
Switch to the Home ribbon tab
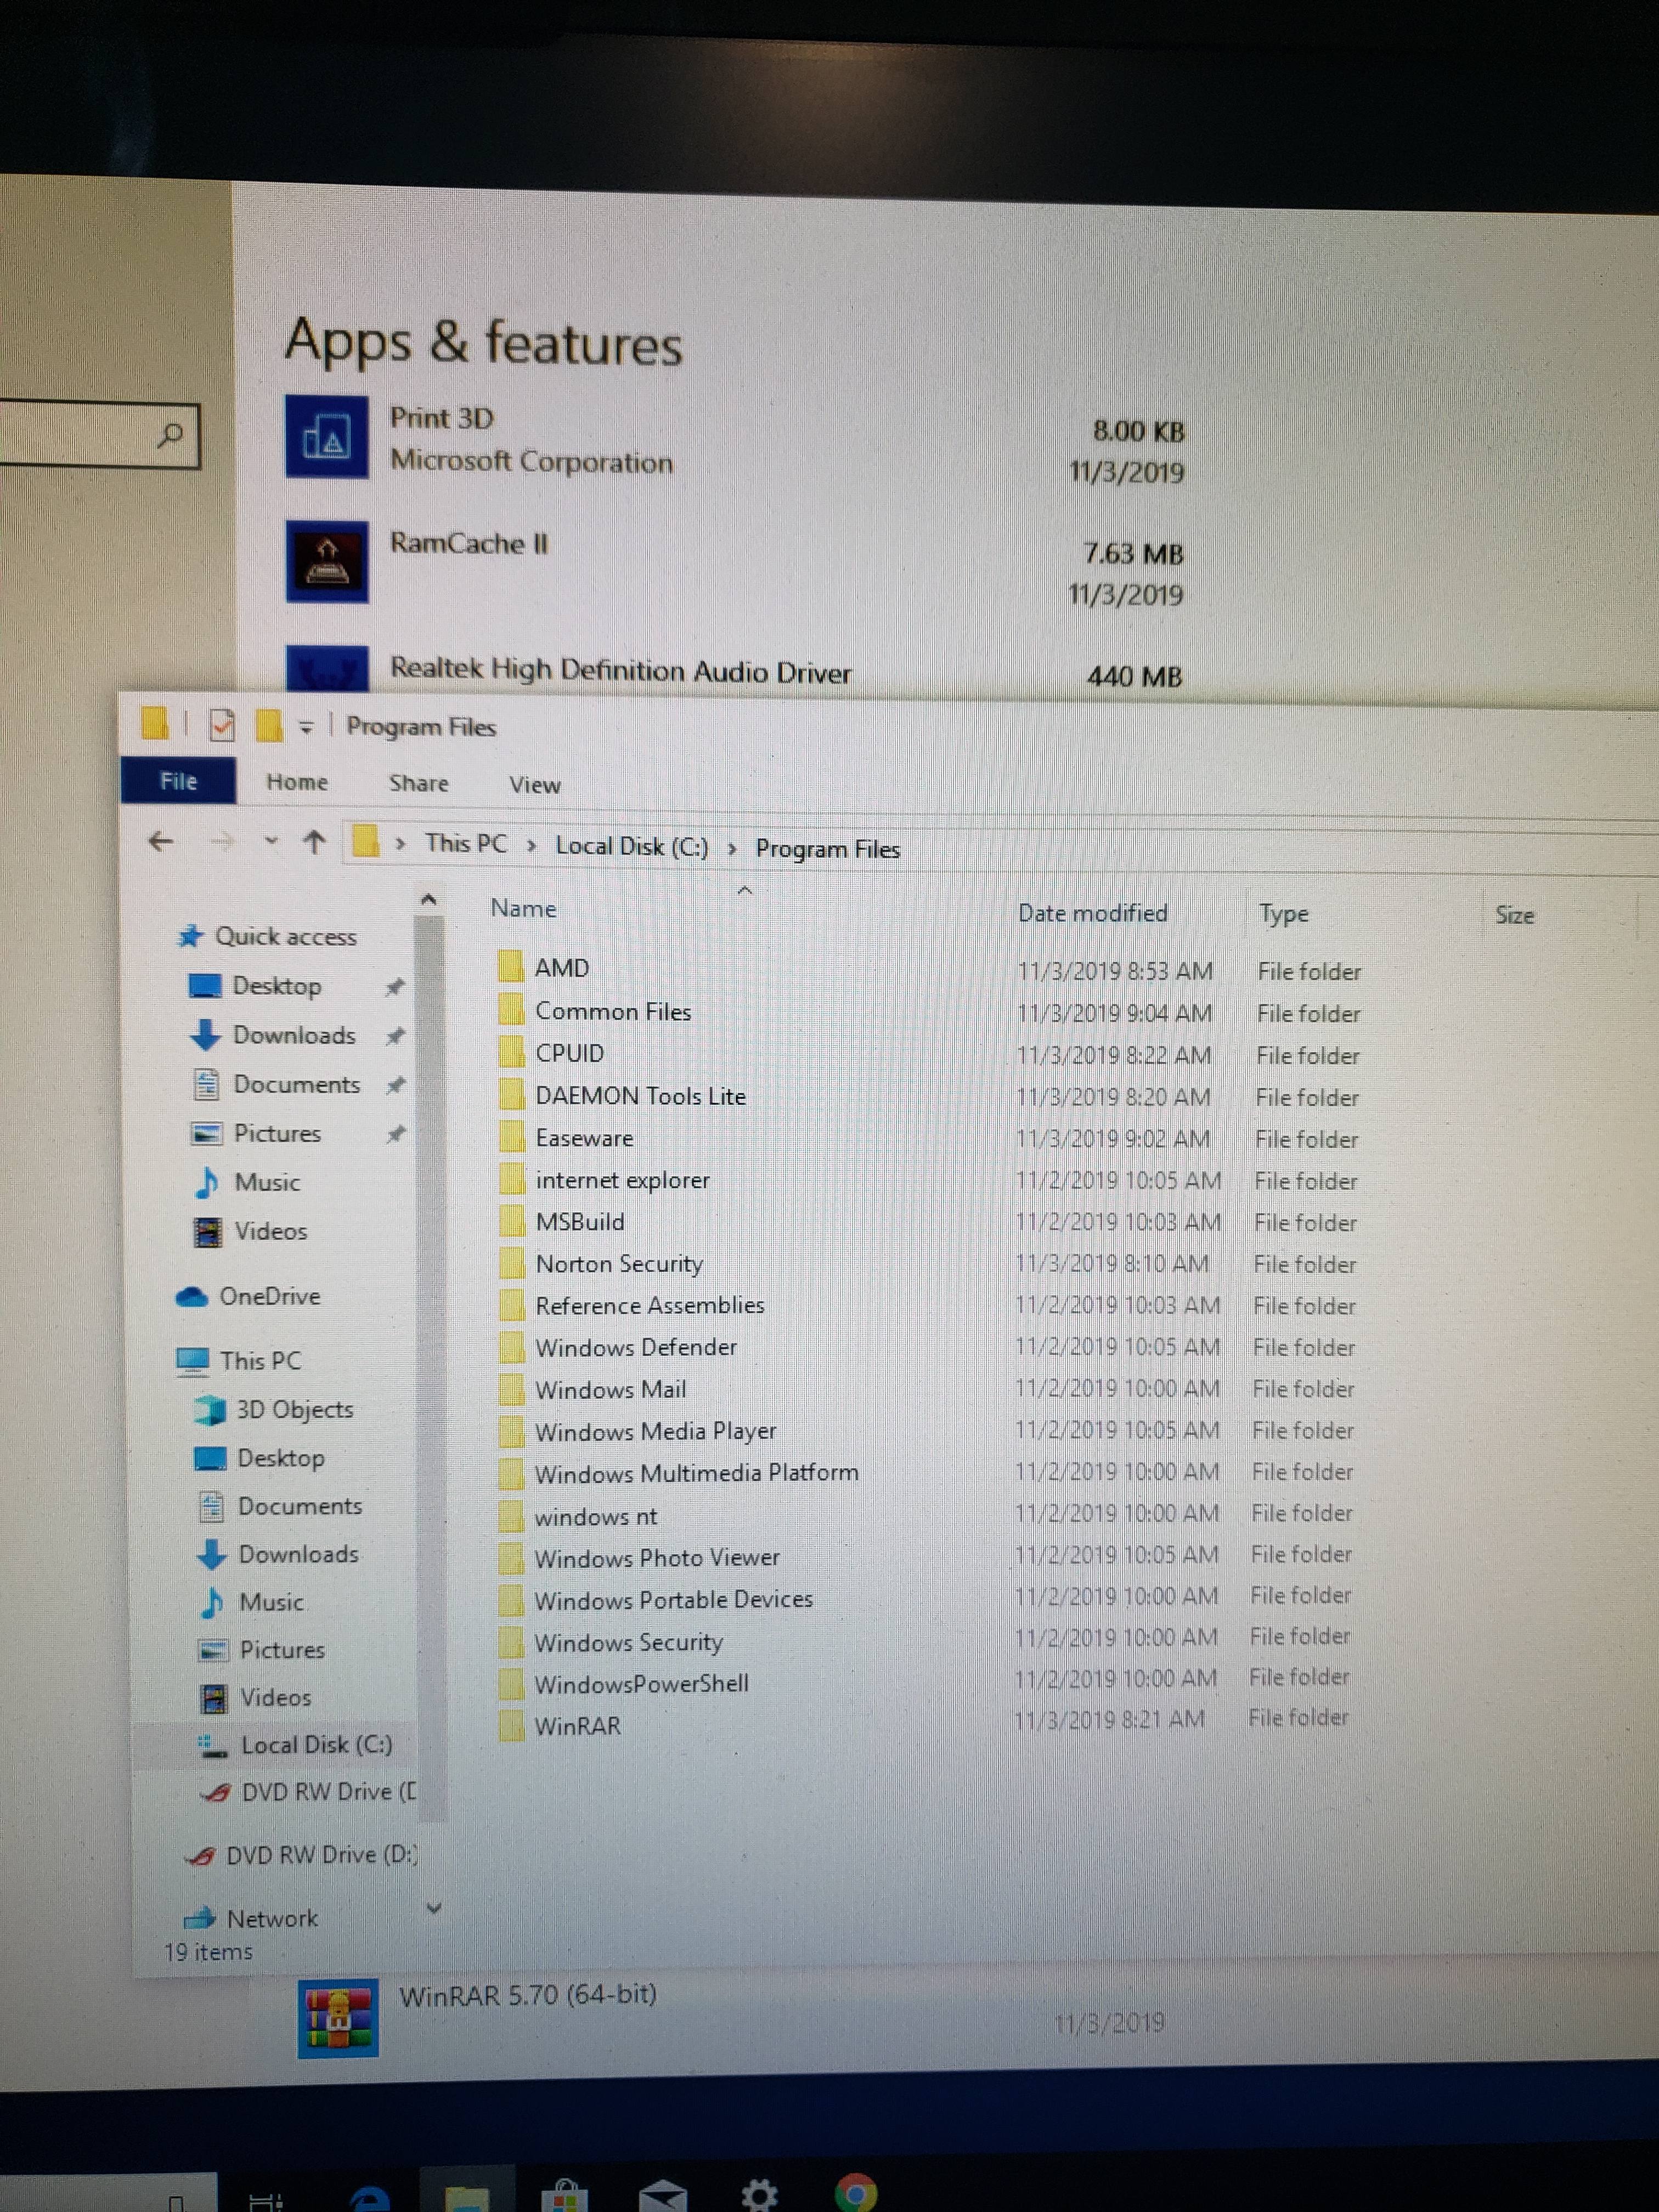(x=297, y=782)
